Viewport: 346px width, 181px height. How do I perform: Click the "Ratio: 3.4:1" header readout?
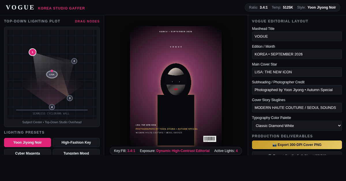pos(258,7)
